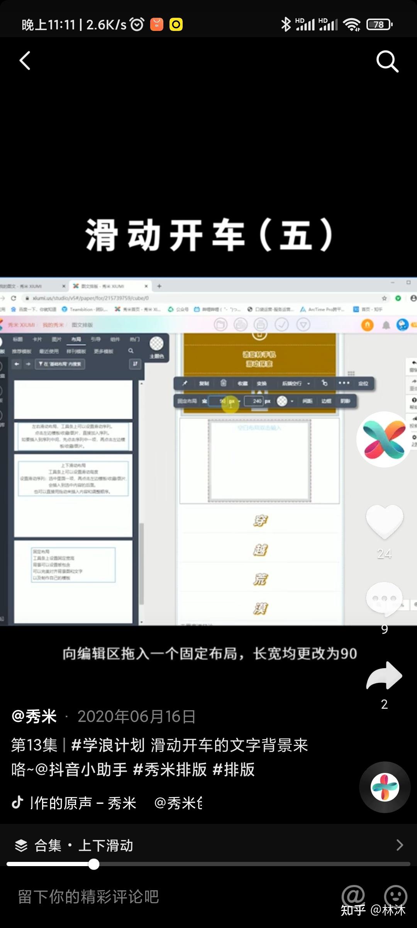In the video, click the Xiumi checkmark publish icon

point(281,325)
